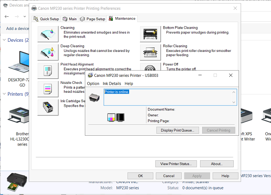Image resolution: width=271 pixels, height=195 pixels.
Task: Click '0 document(s) in queue' status text
Action: [203, 188]
